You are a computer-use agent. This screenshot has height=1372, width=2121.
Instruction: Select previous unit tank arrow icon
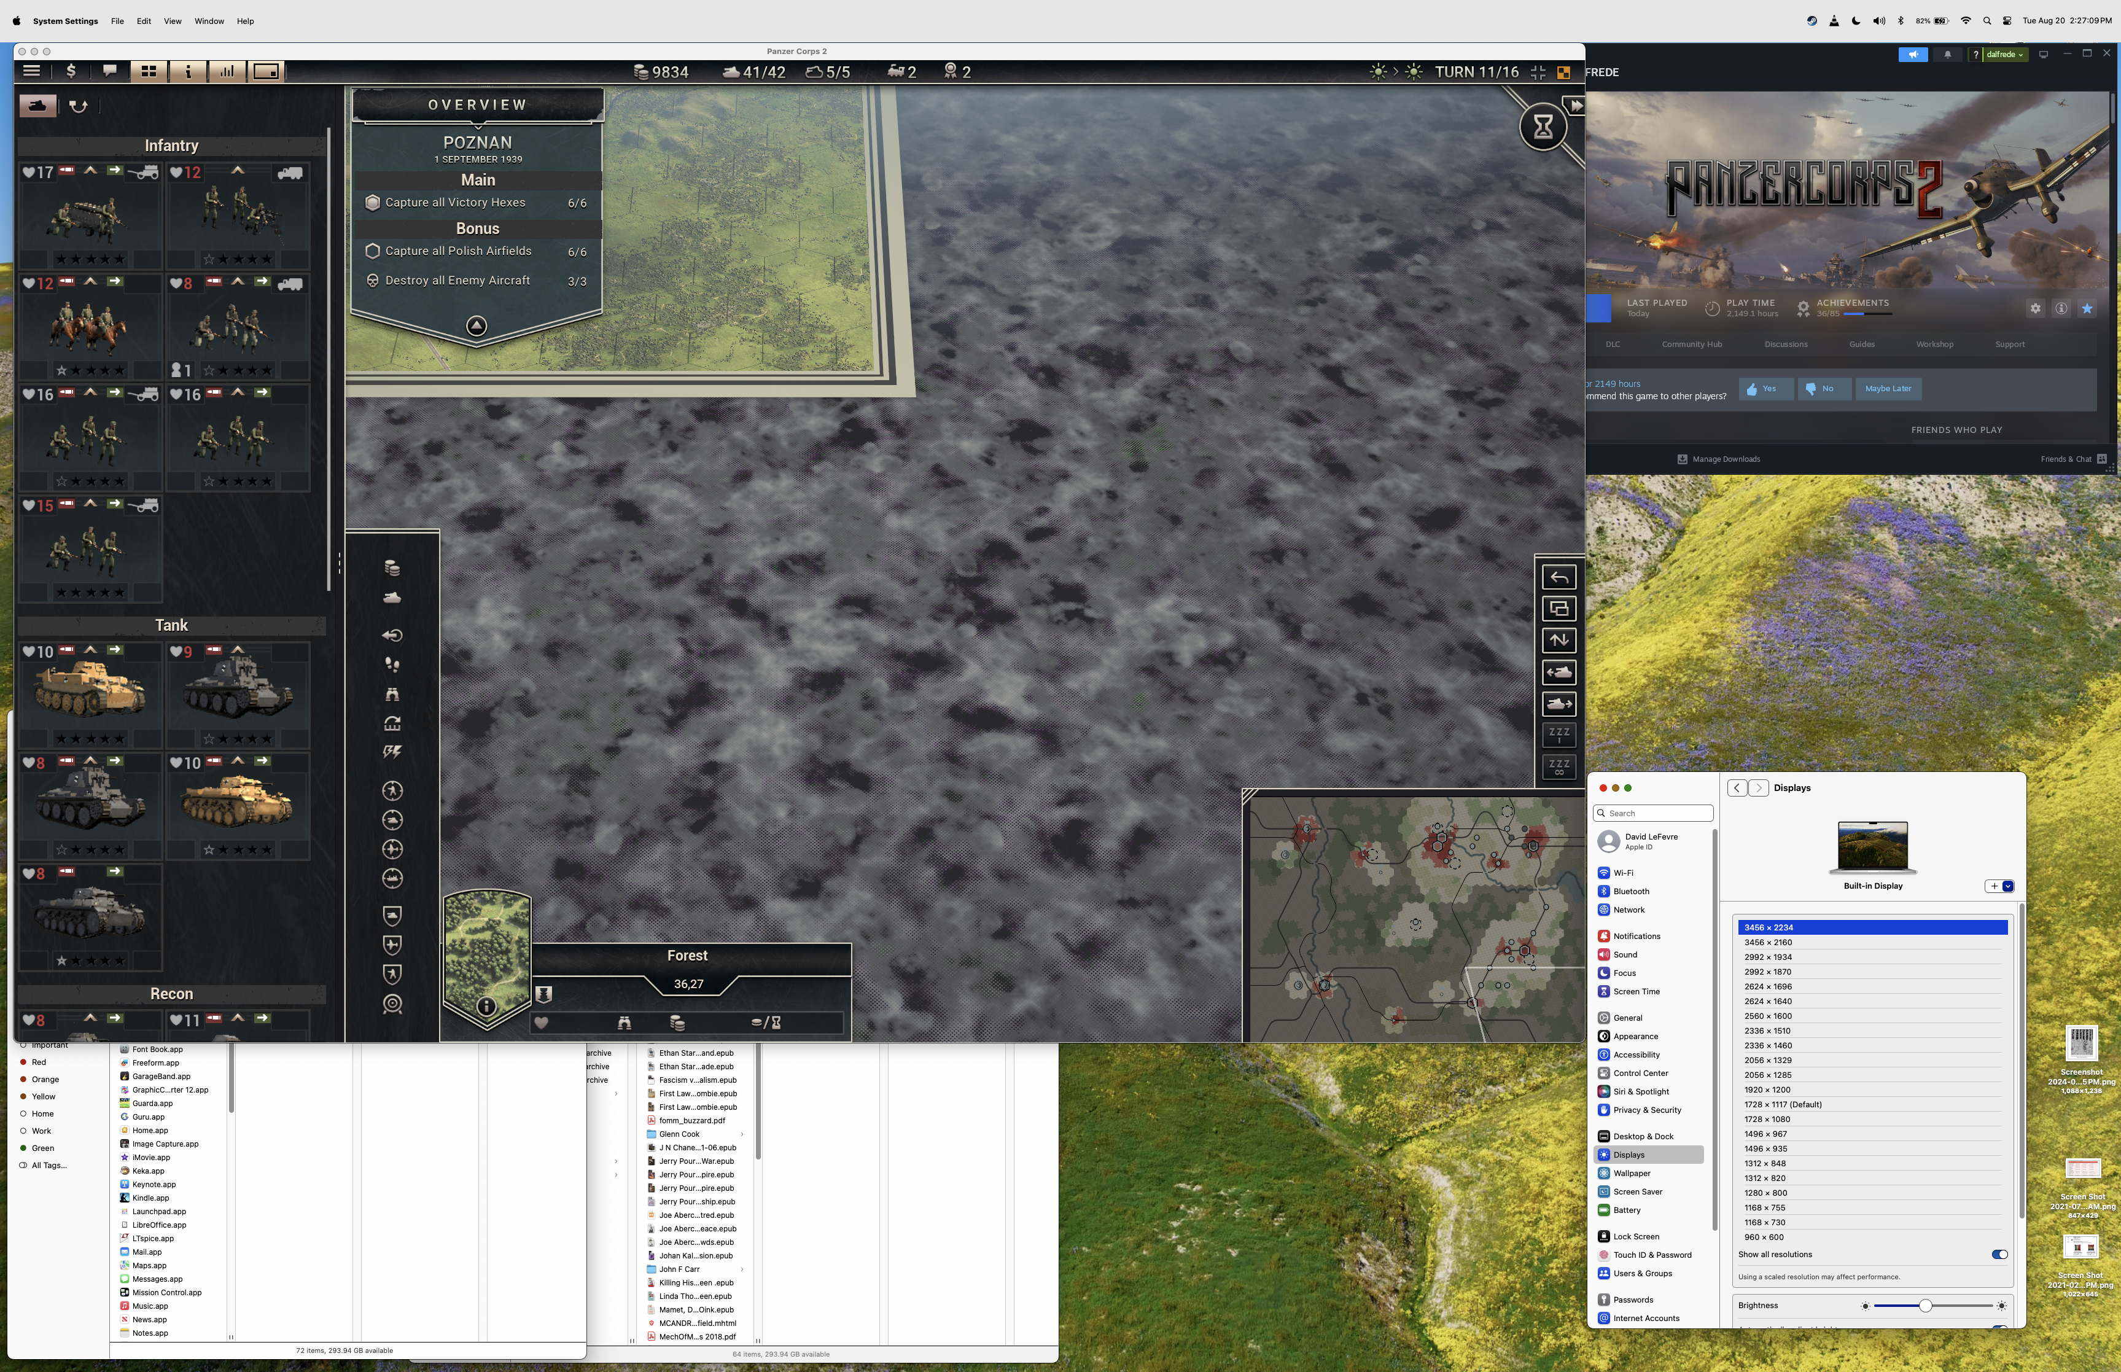click(1558, 672)
